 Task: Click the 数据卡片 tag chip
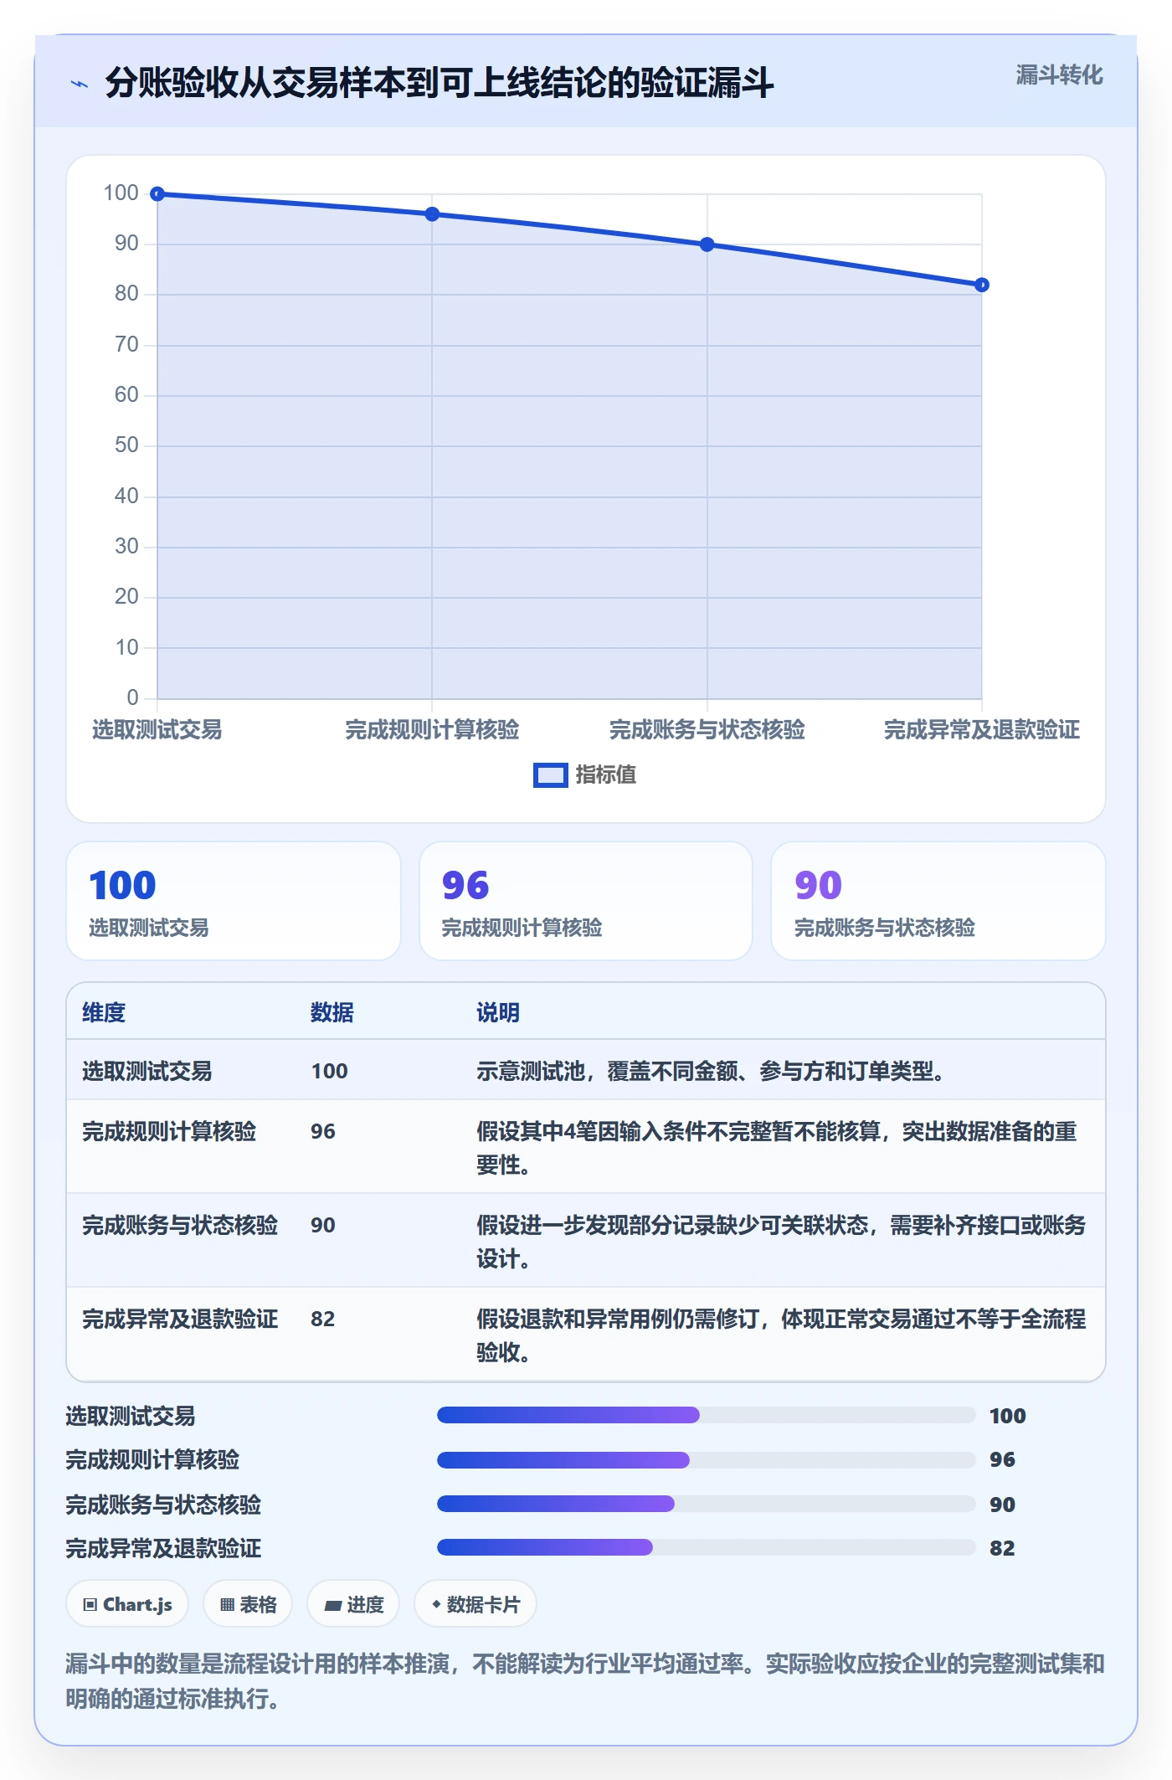(475, 1604)
